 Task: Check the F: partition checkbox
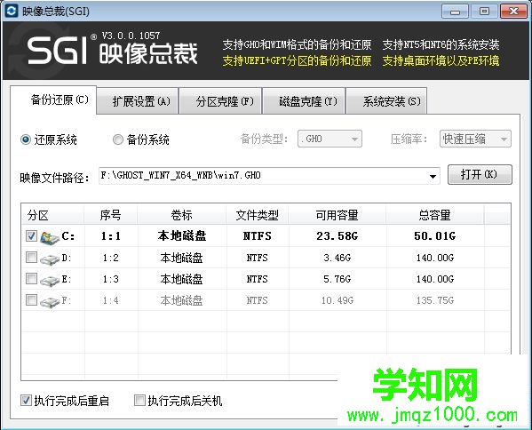click(32, 300)
